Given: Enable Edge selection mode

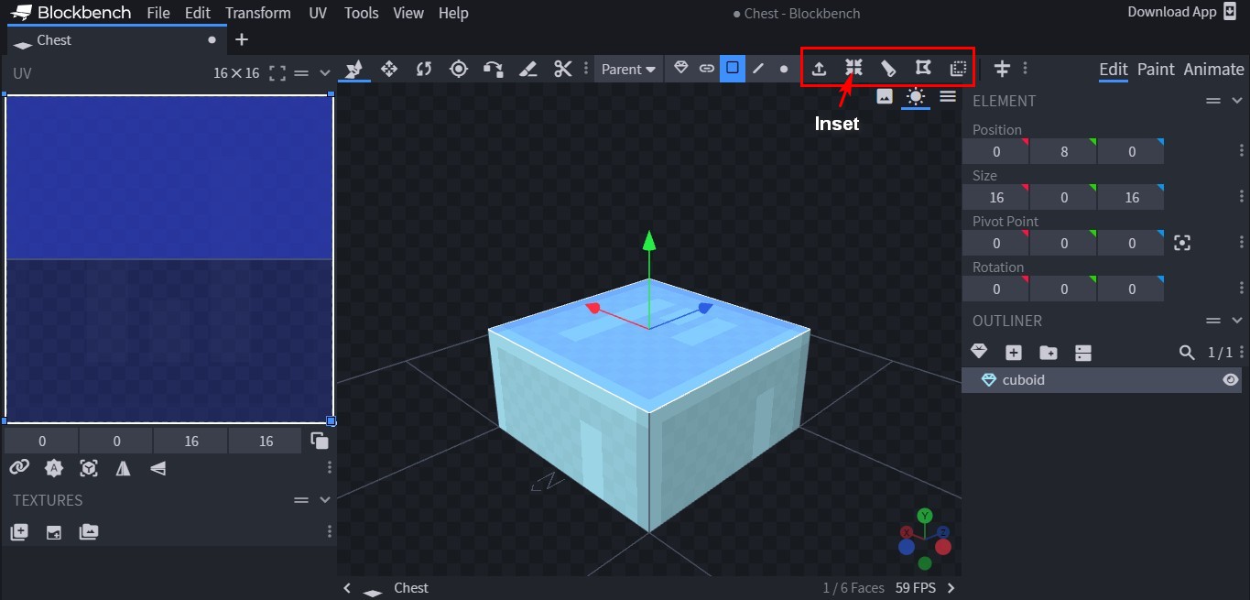Looking at the screenshot, I should (758, 68).
